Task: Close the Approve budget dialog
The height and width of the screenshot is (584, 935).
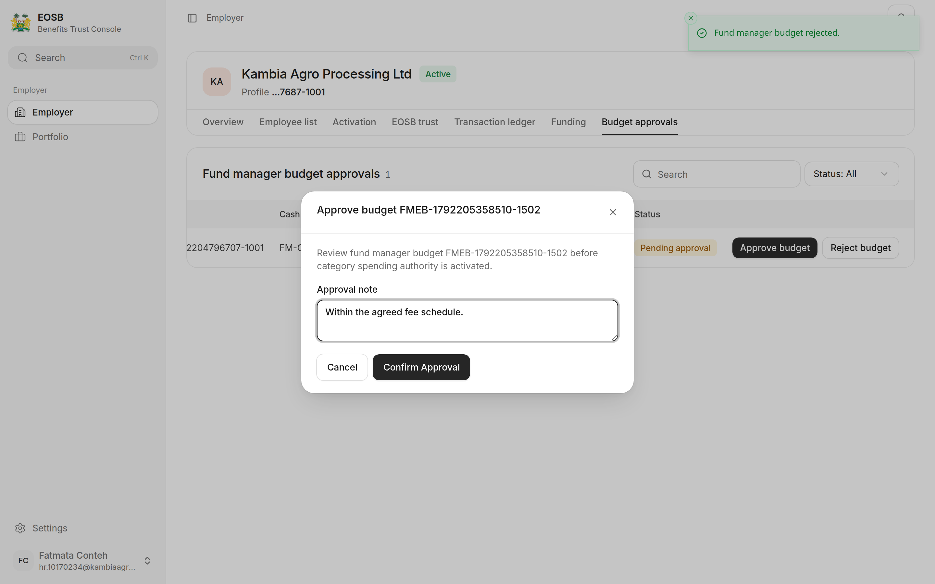Action: point(613,212)
